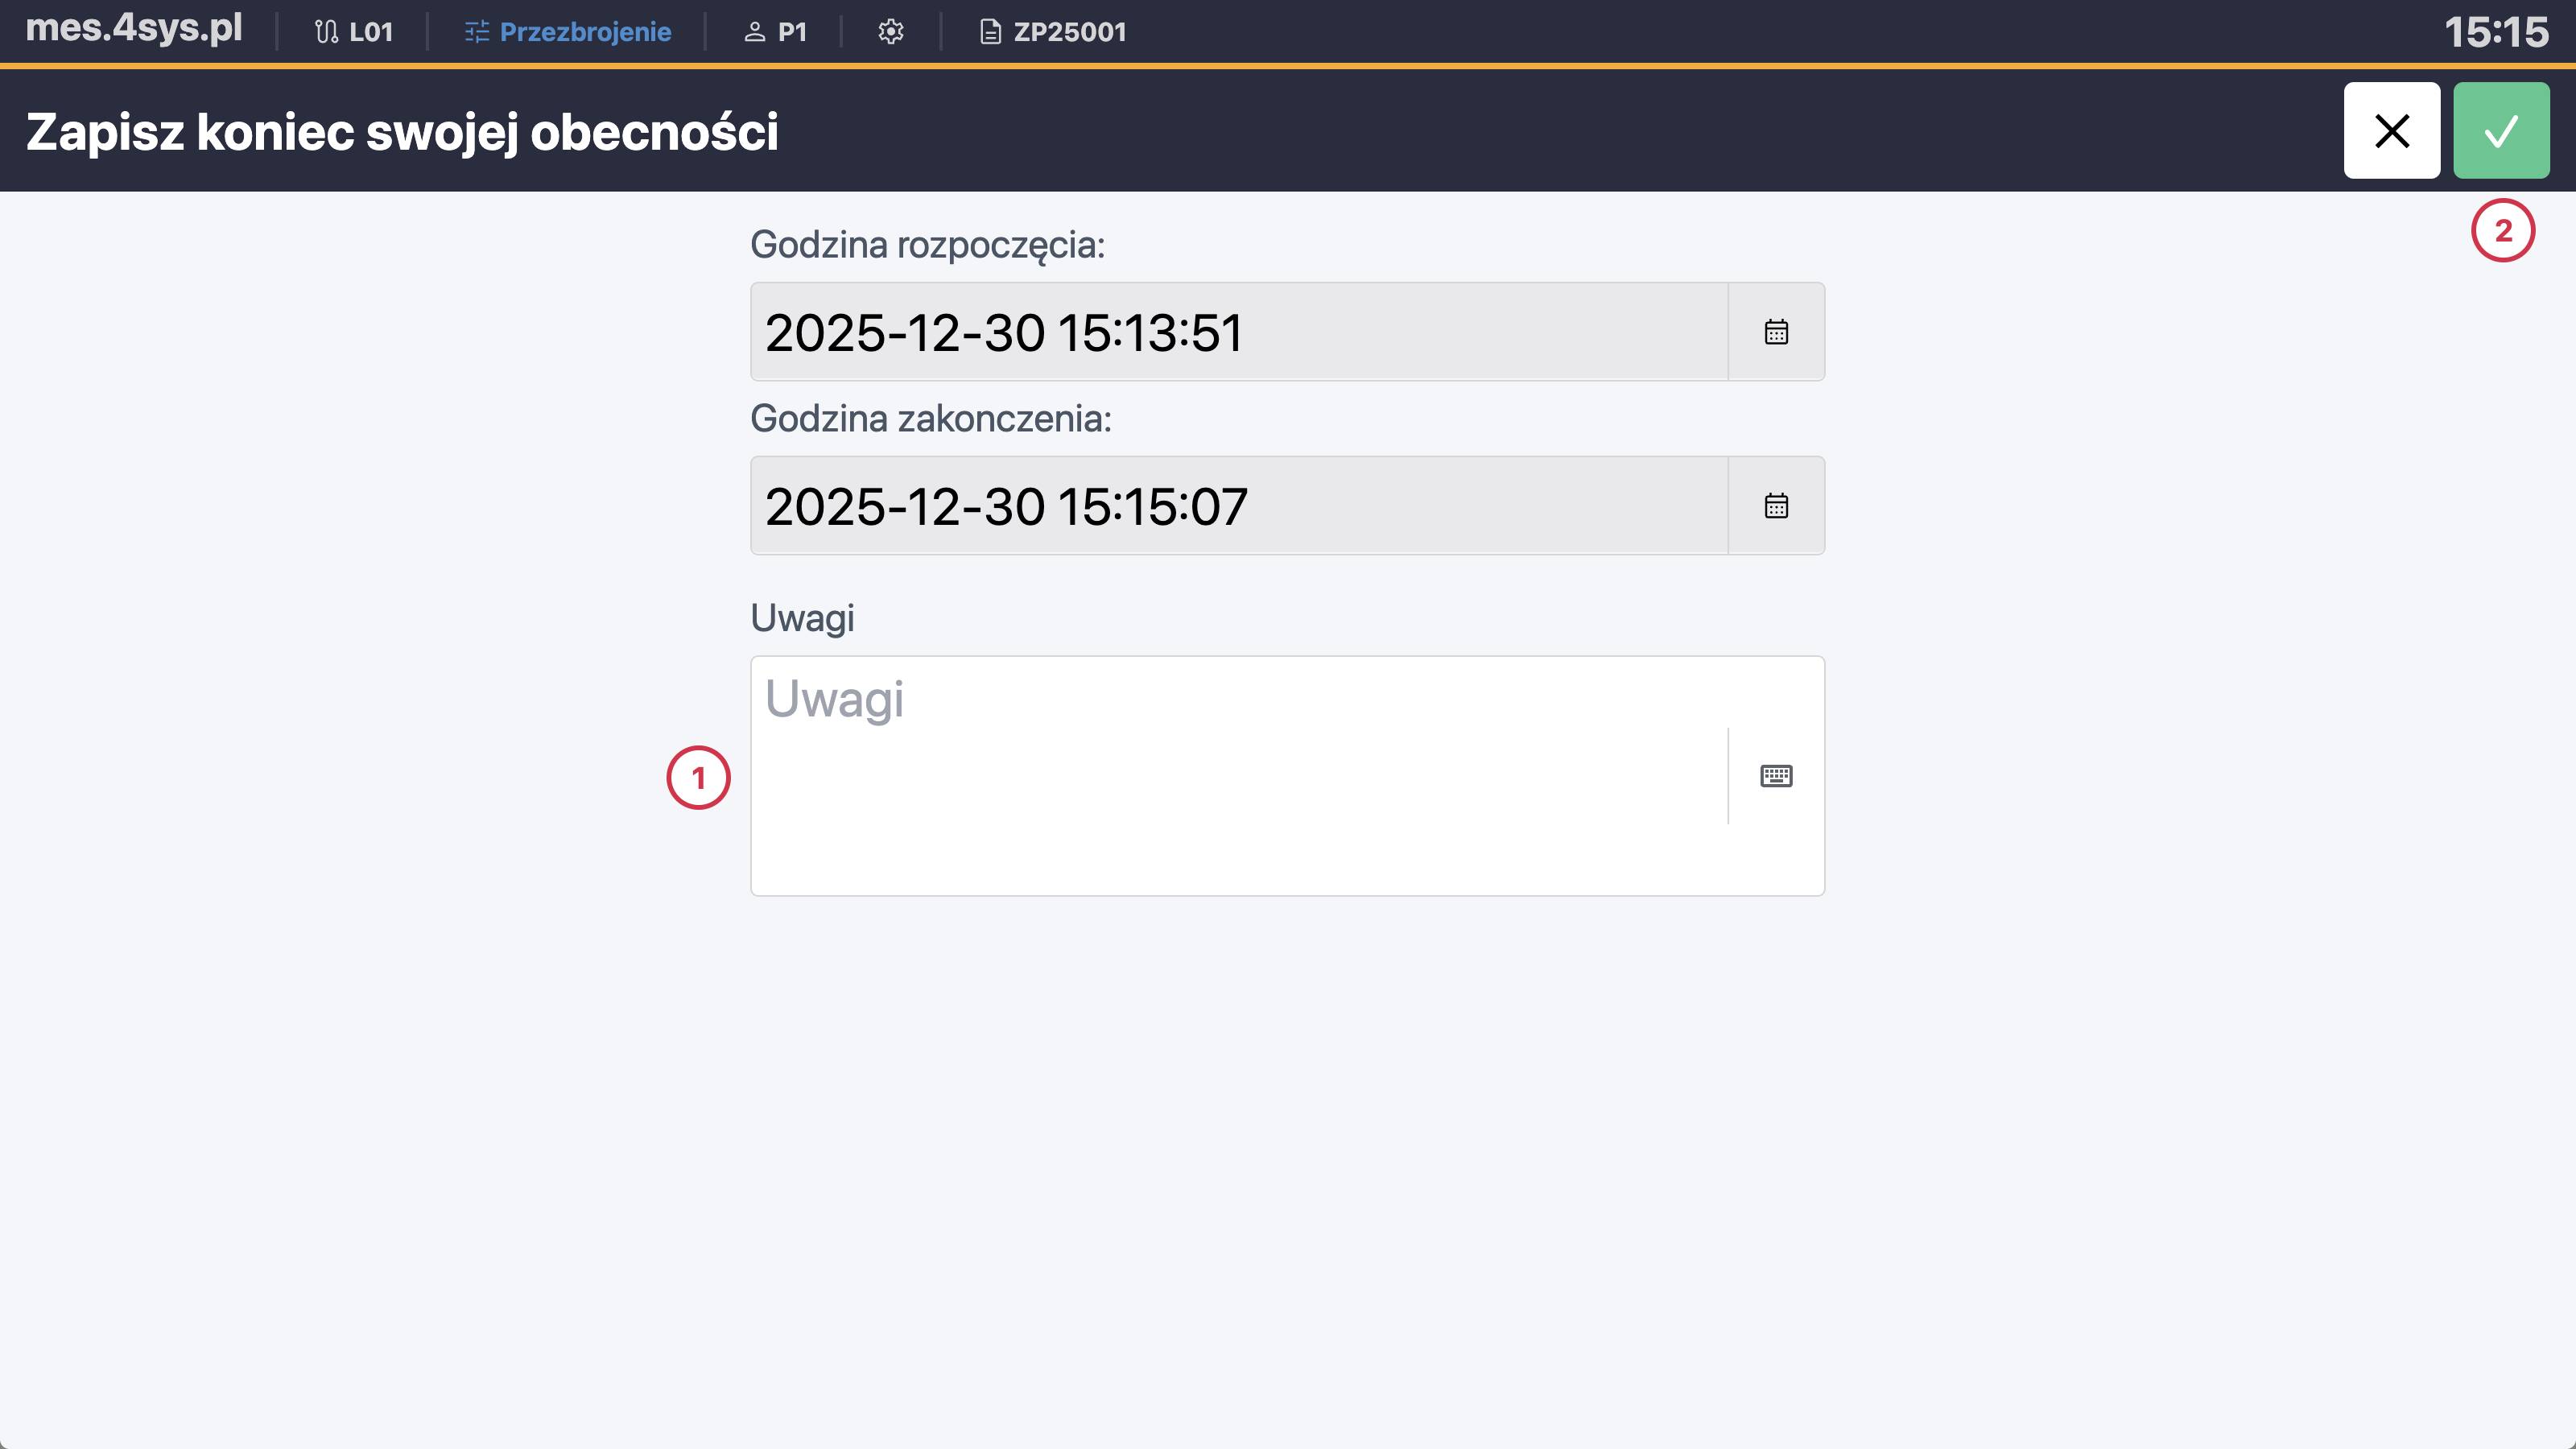The height and width of the screenshot is (1449, 2576).
Task: Cancel the dialog with the X button
Action: (2392, 130)
